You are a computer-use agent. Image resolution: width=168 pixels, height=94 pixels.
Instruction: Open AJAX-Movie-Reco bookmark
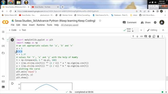tap(147, 15)
